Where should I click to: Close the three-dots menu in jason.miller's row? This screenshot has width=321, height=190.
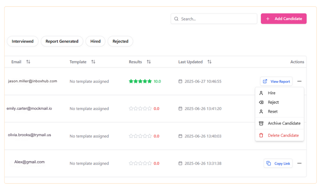coord(299,81)
